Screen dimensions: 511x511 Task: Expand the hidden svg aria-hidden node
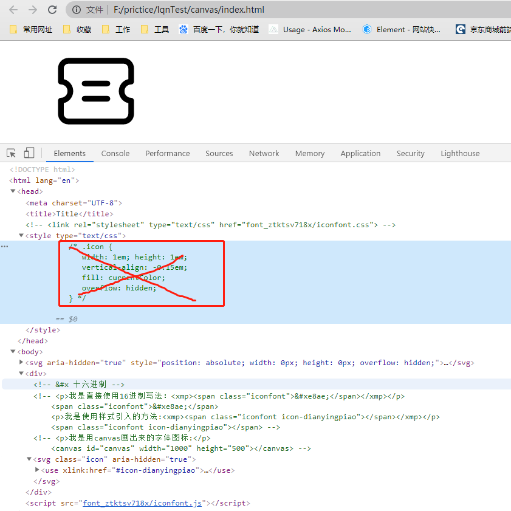(x=21, y=362)
